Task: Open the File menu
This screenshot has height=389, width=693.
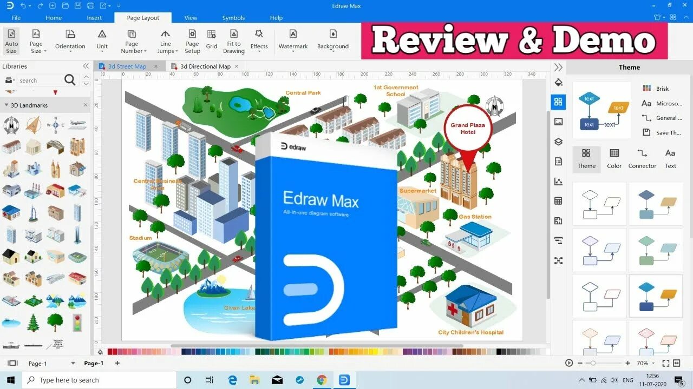Action: click(16, 18)
